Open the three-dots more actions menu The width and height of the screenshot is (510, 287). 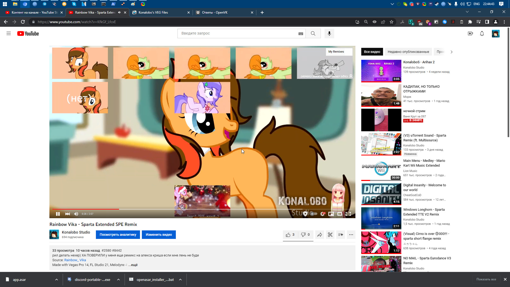coord(351,235)
